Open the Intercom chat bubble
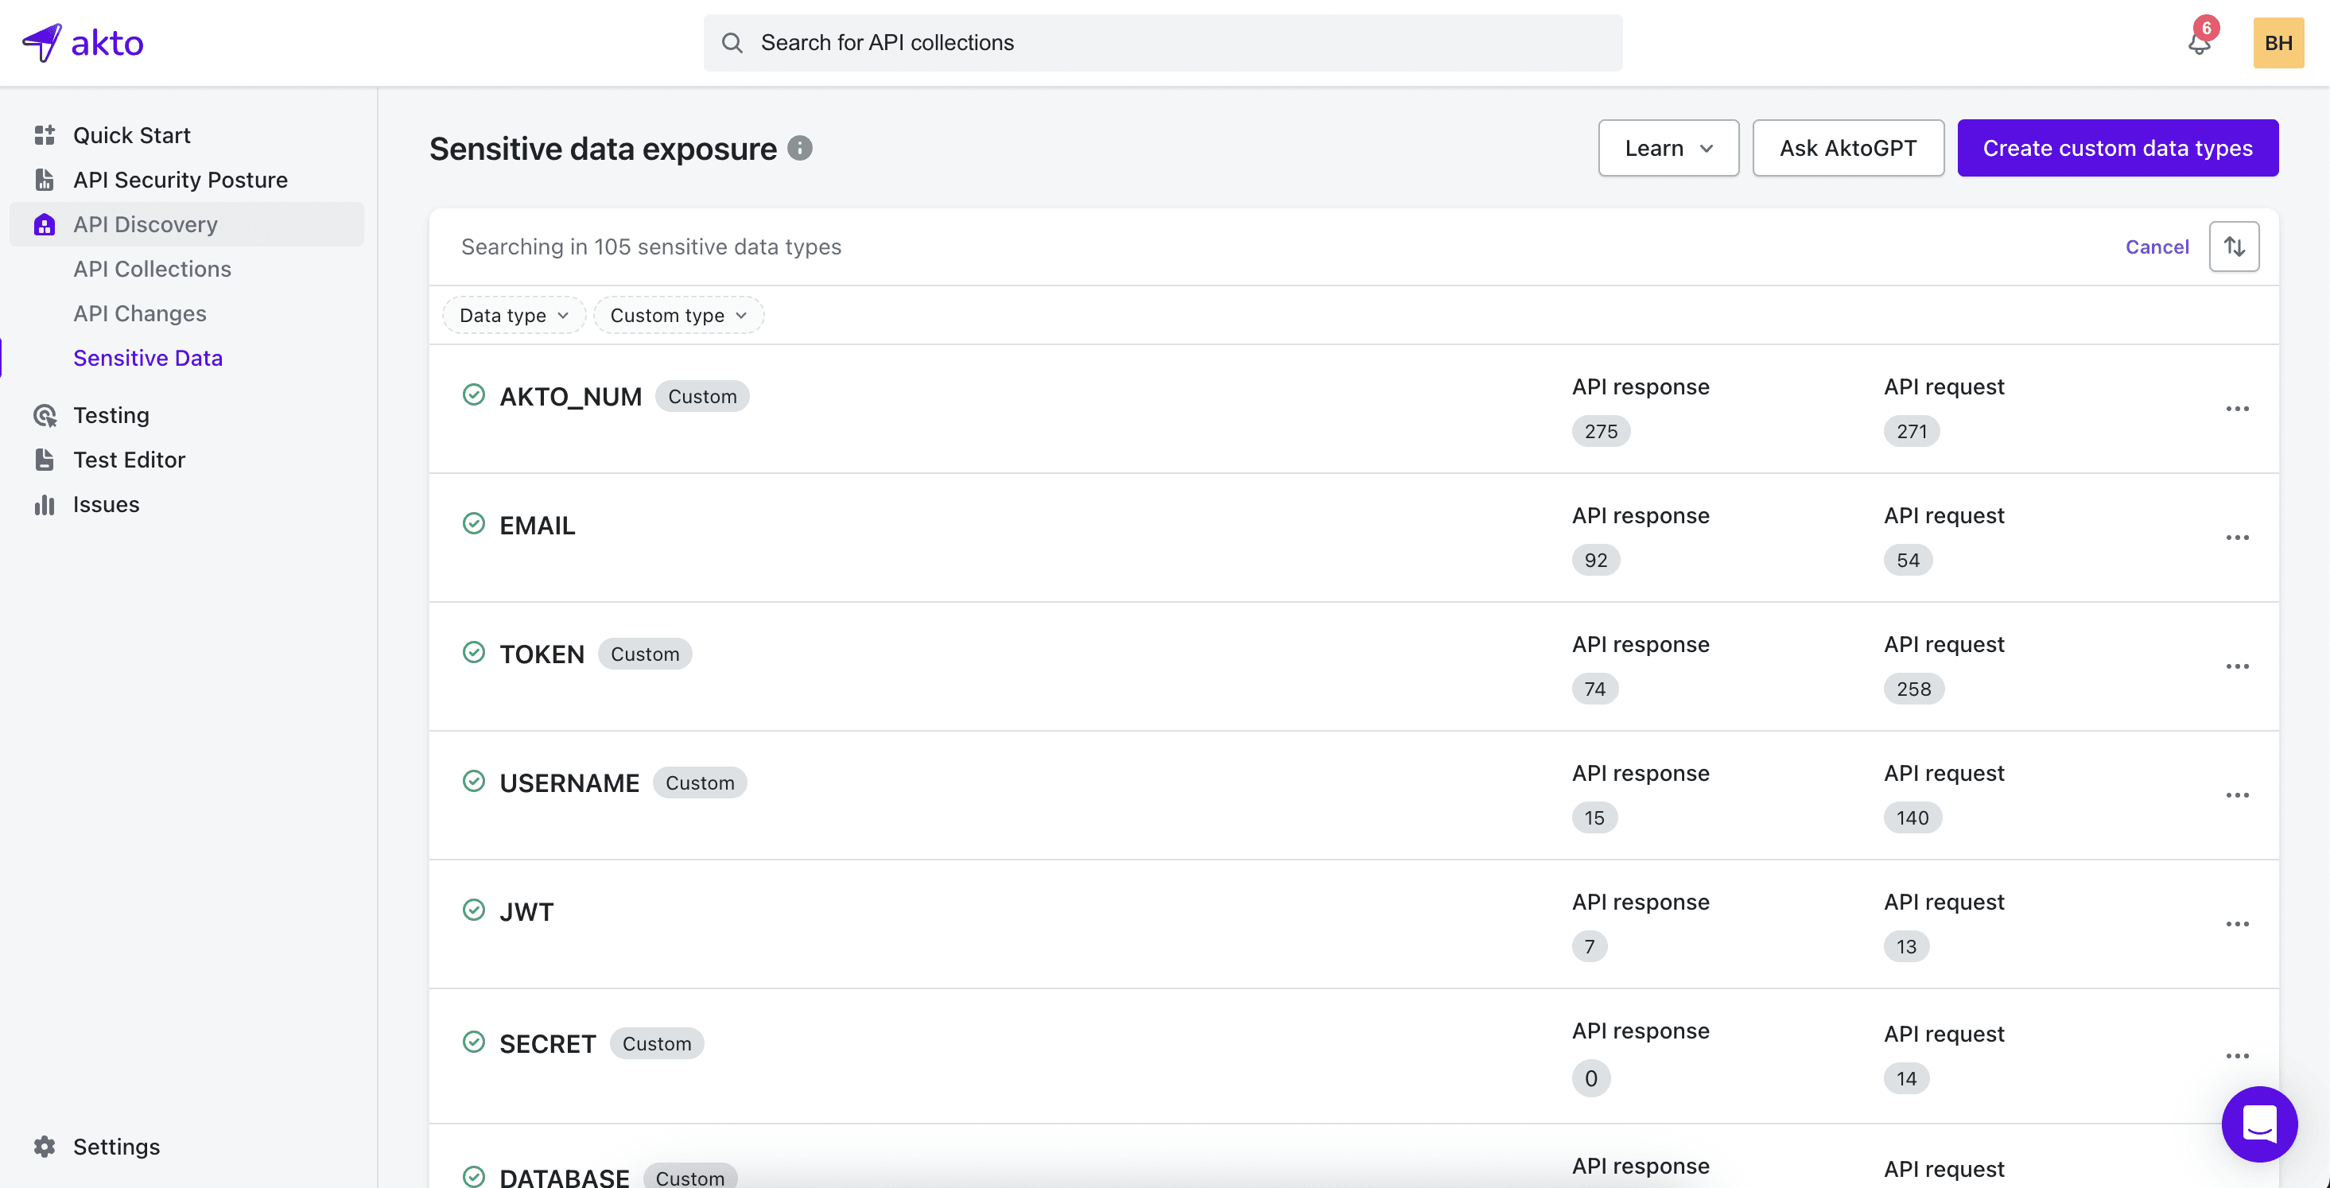 click(x=2259, y=1124)
